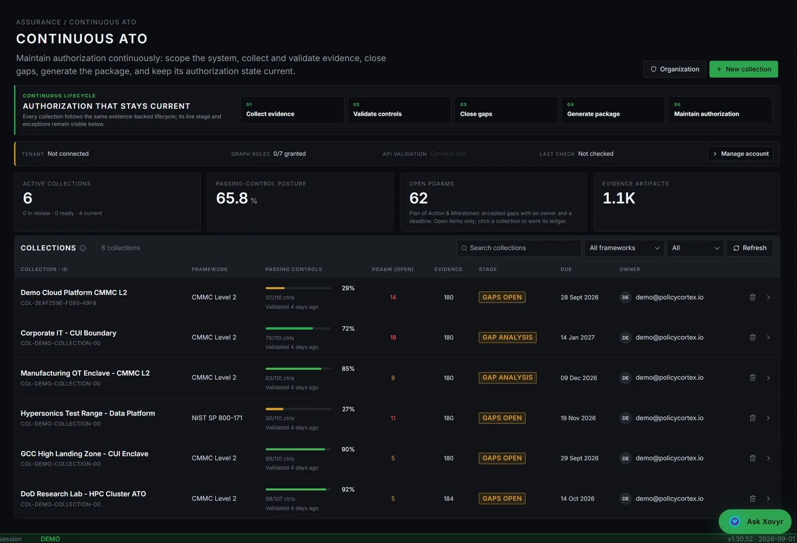The width and height of the screenshot is (797, 543).
Task: Click GAPS OPEN badge for GCC High Landing Zone
Action: 502,458
